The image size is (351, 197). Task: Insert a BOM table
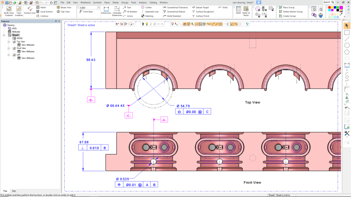239,10
